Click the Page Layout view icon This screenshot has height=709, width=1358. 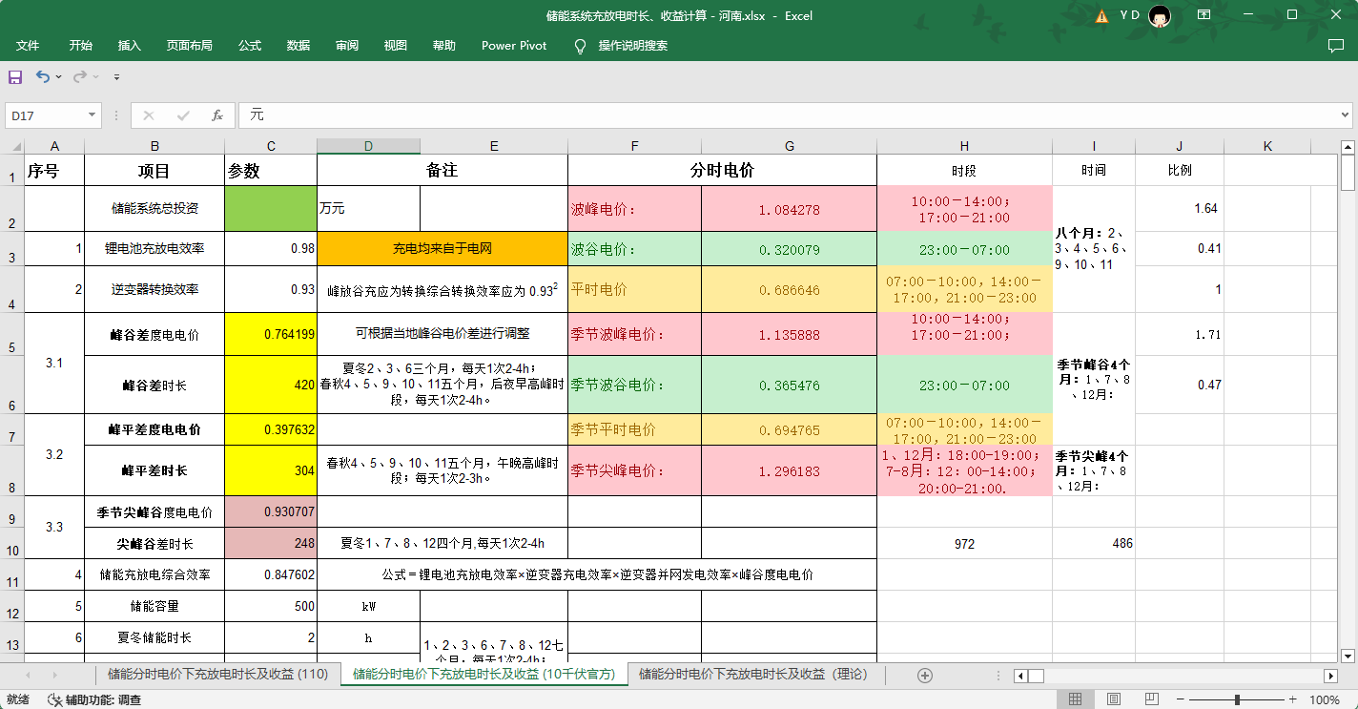[1113, 699]
